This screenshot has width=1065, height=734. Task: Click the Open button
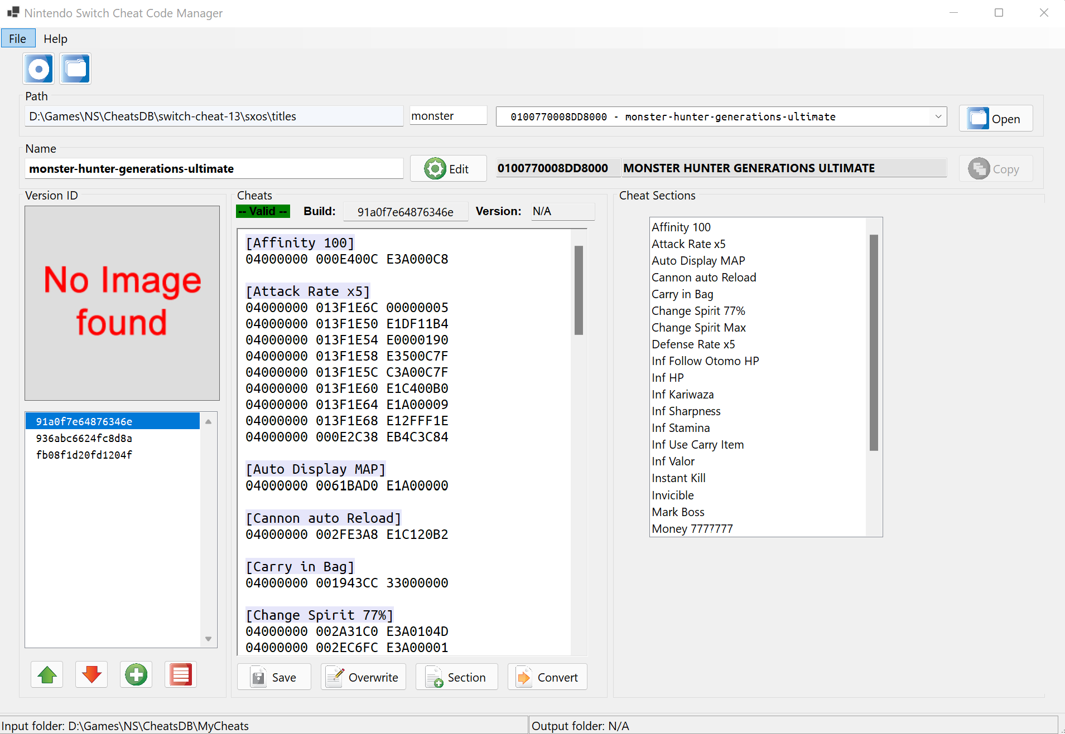[x=996, y=119]
